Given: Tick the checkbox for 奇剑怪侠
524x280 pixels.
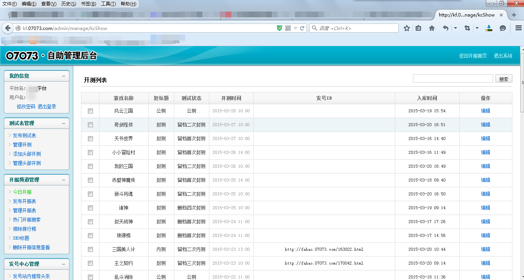Looking at the screenshot, I should (90, 125).
